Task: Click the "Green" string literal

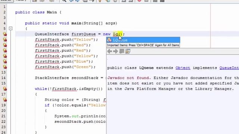Action: 82,67
